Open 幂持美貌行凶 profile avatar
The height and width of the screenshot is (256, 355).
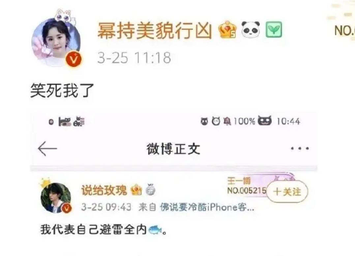click(x=56, y=42)
